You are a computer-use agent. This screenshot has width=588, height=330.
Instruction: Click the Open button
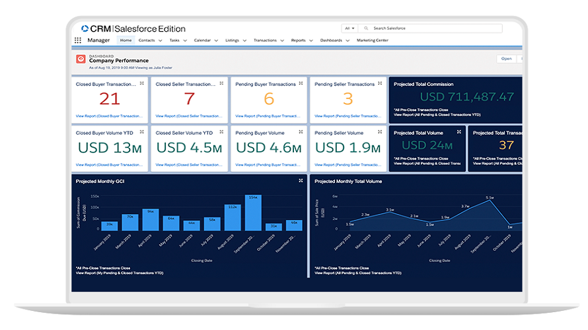coord(506,59)
